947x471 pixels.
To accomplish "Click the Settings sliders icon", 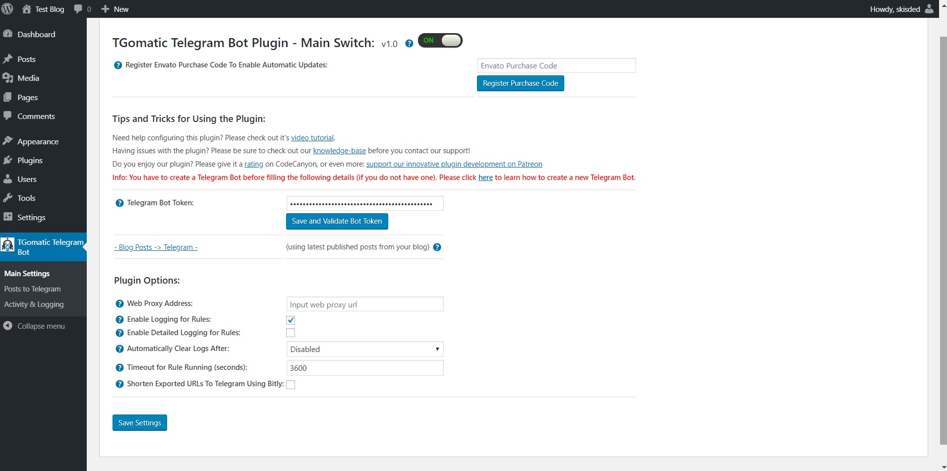I will [x=7, y=217].
